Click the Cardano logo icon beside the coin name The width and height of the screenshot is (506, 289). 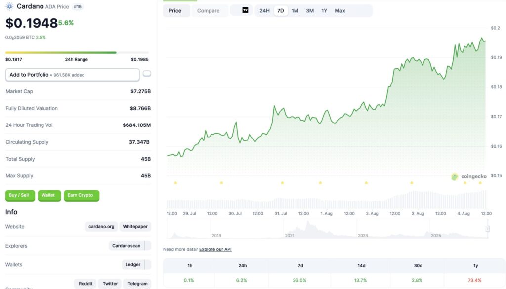(10, 6)
